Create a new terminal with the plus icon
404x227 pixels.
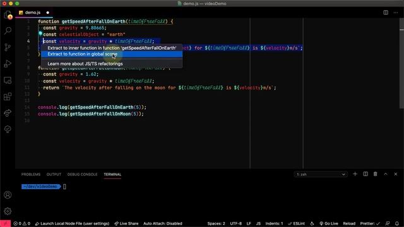[x=355, y=174]
